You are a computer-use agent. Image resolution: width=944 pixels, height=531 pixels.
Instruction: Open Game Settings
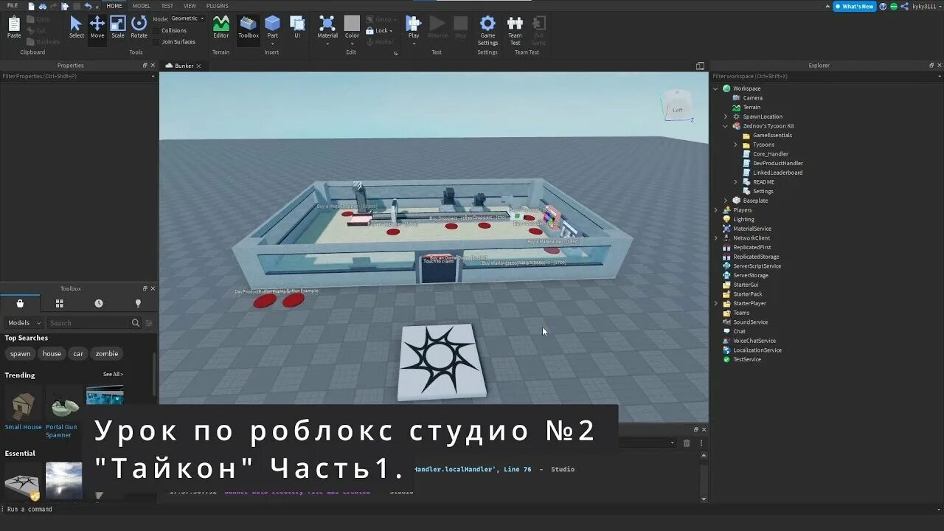point(487,30)
